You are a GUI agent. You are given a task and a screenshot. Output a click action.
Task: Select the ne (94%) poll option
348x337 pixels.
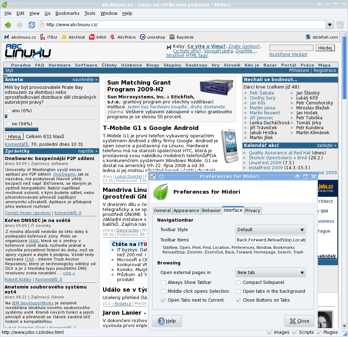pyautogui.click(x=8, y=124)
